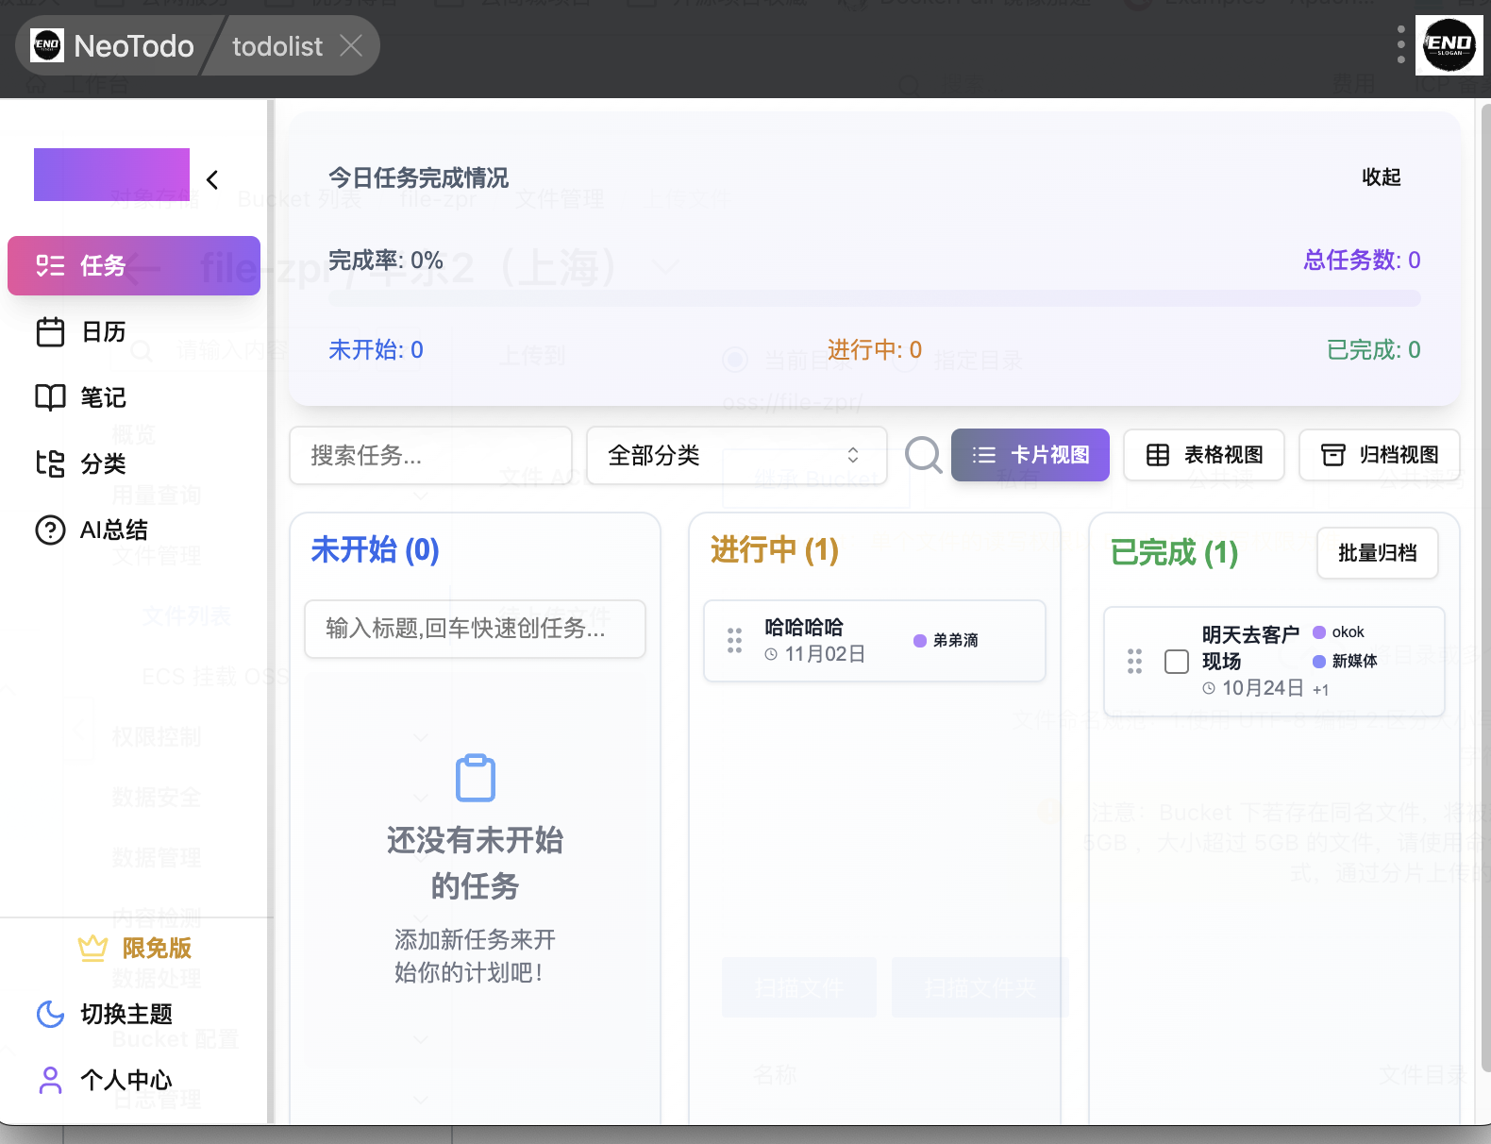Viewport: 1491px width, 1144px height.
Task: Click the archive box icon in 归档视图
Action: click(1333, 455)
